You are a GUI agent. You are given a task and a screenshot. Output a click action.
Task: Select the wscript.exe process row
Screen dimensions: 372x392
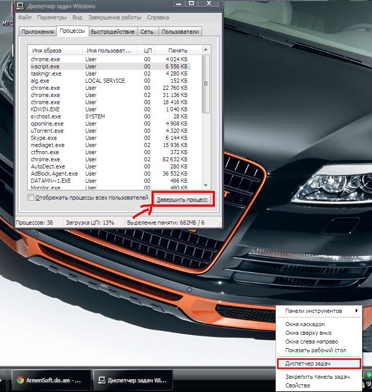click(x=110, y=66)
